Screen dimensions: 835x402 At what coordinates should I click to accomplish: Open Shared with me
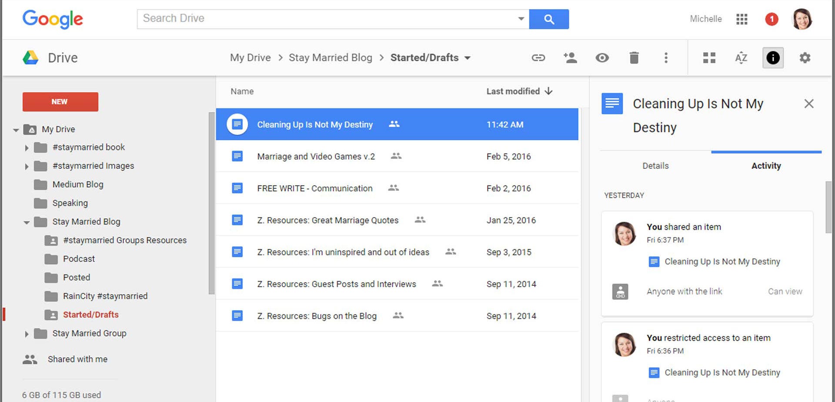(77, 359)
